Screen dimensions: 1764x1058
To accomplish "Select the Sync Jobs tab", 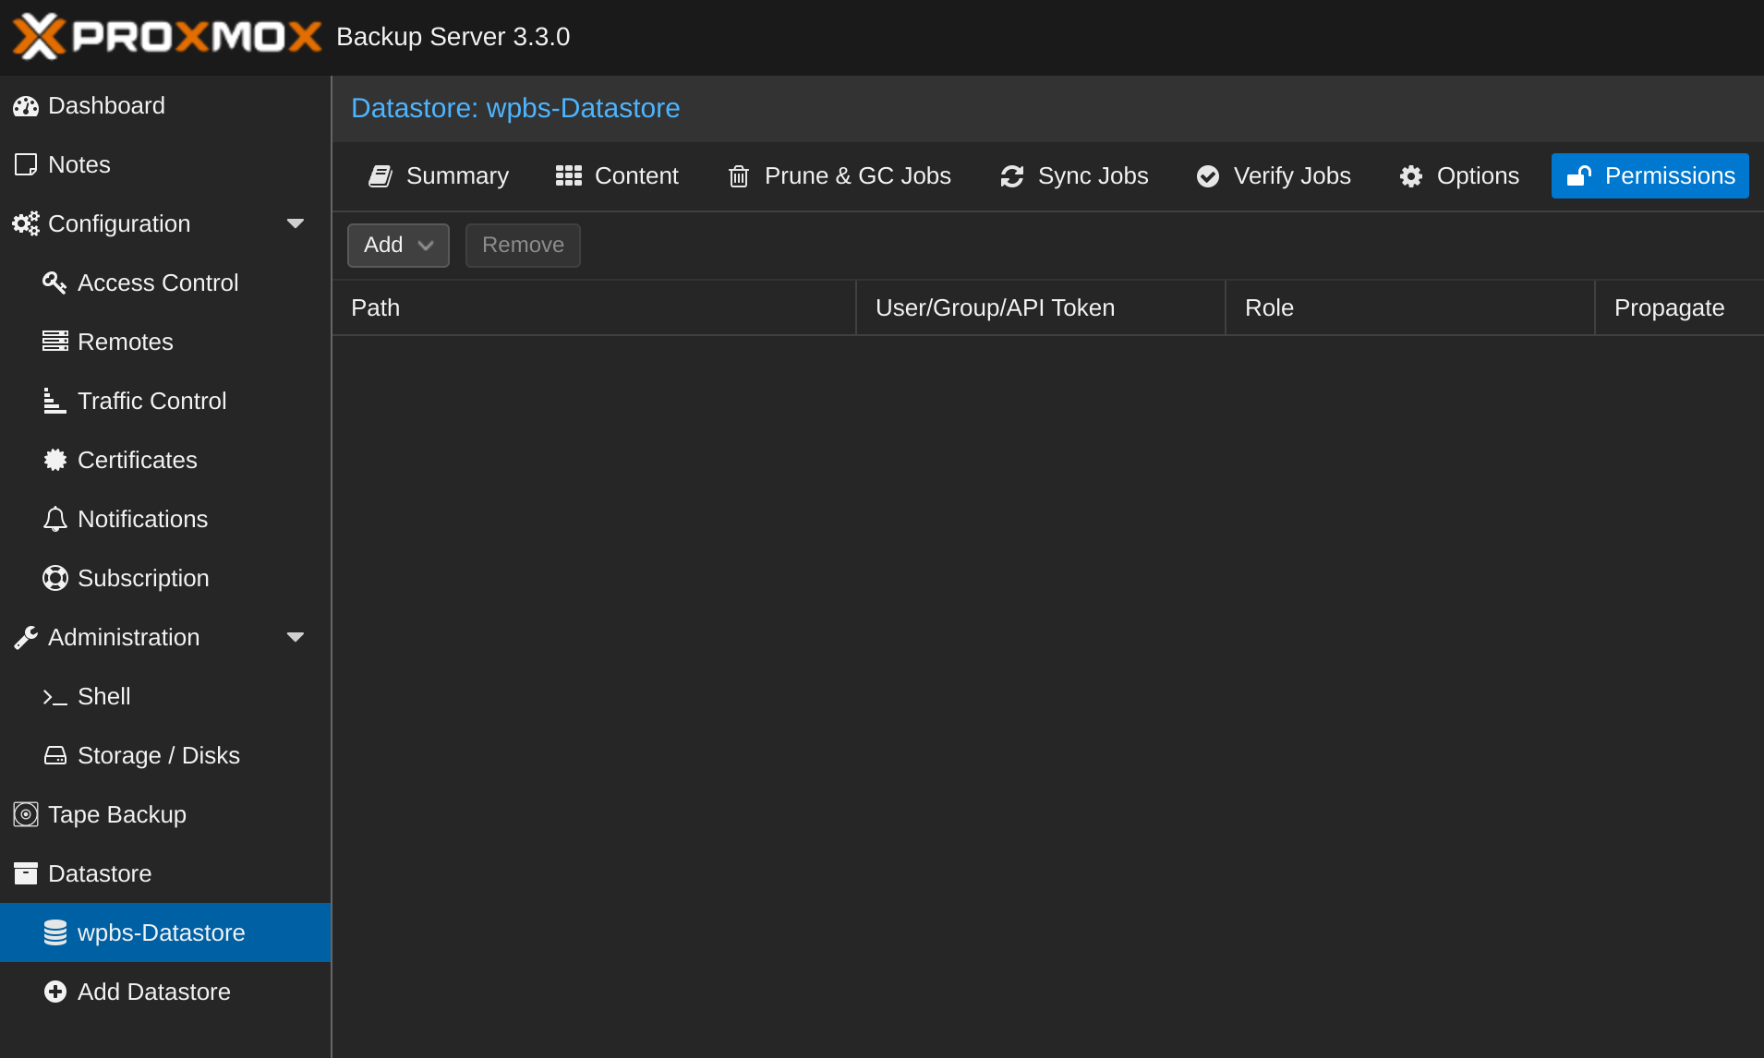I will coord(1075,176).
